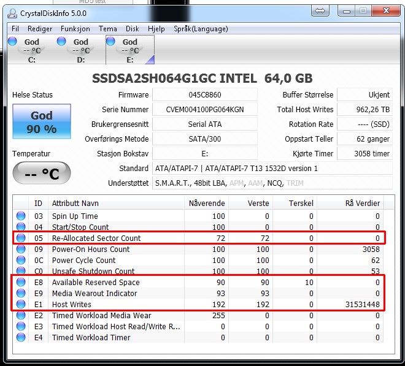Select the Power-On Hours Count attribute name

pyautogui.click(x=91, y=249)
